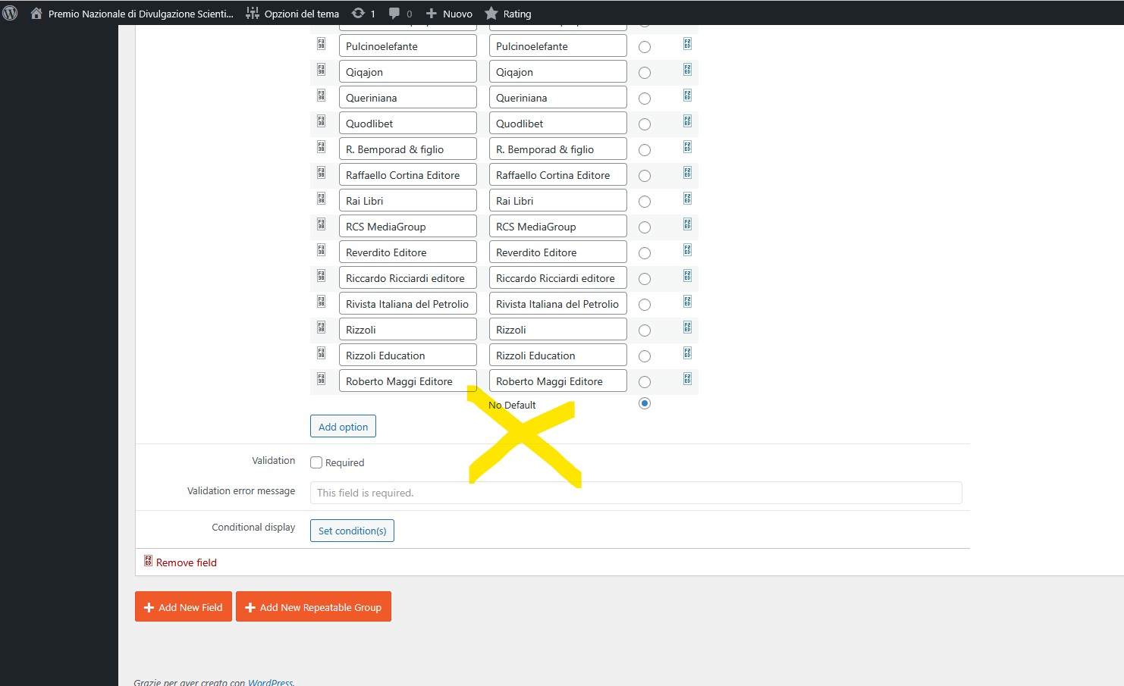This screenshot has height=686, width=1124.
Task: Click the trash icon for Reverdito Editore
Action: point(688,250)
